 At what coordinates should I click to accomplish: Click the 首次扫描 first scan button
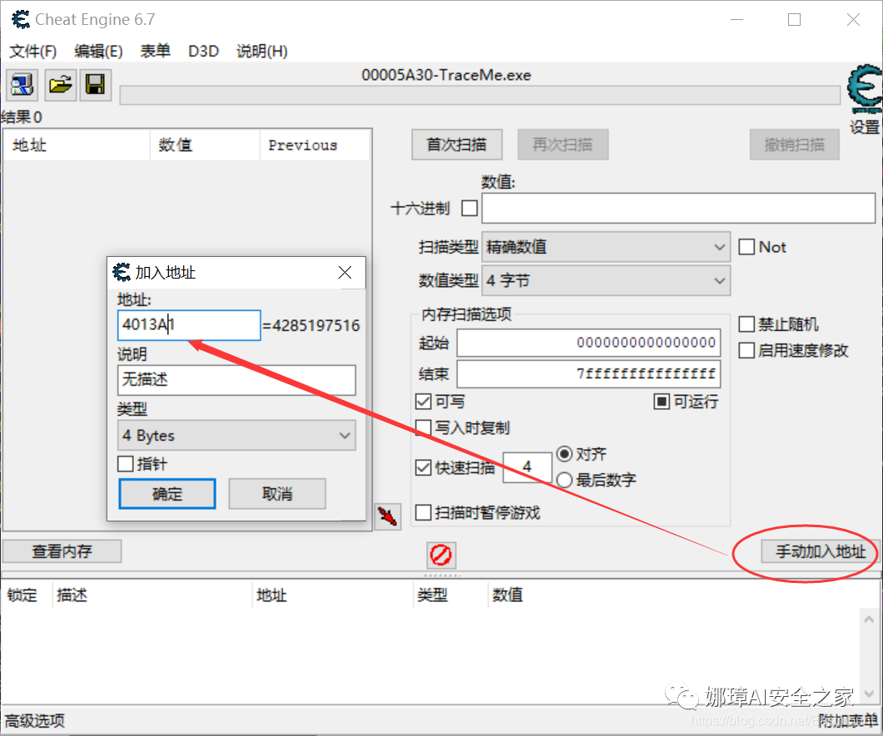[x=457, y=145]
